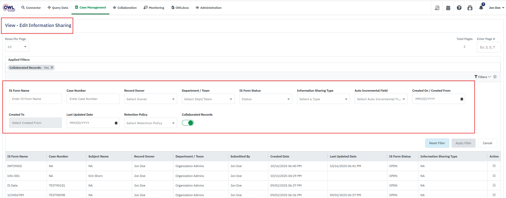
Task: Click the Reset Filter button
Action: pos(437,143)
